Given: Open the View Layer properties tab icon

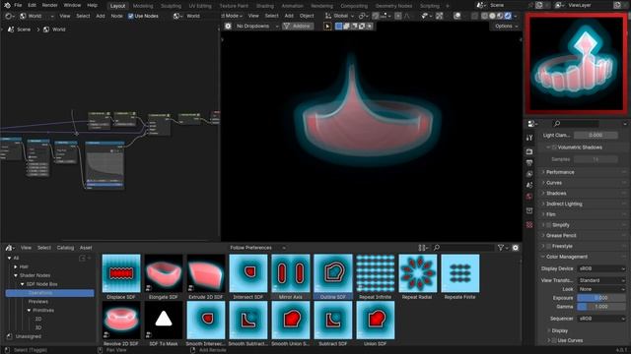Looking at the screenshot, I should coord(529,174).
